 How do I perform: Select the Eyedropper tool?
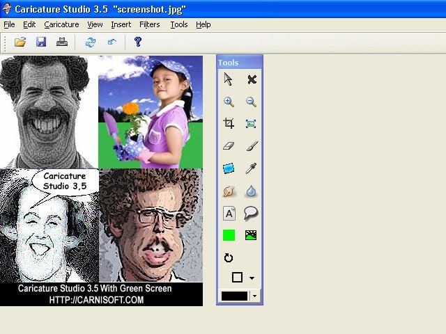[251, 168]
